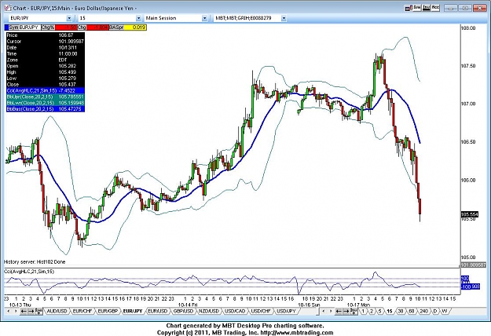This screenshot has height=336, width=491.
Task: Click the CCI -100.908 value label
Action: pyautogui.click(x=471, y=287)
